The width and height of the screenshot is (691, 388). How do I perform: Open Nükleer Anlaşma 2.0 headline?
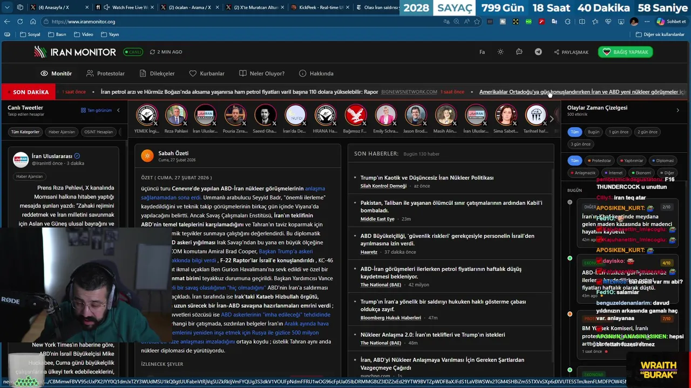[433, 335]
